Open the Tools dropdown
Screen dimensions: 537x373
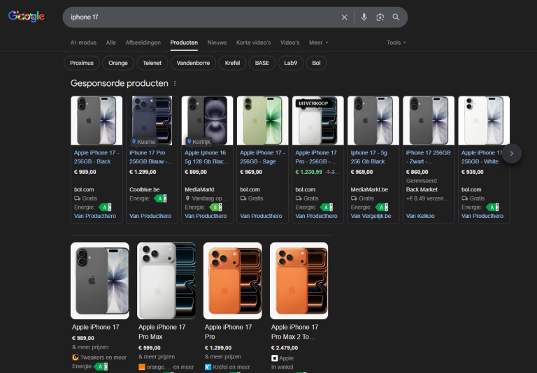click(x=396, y=43)
